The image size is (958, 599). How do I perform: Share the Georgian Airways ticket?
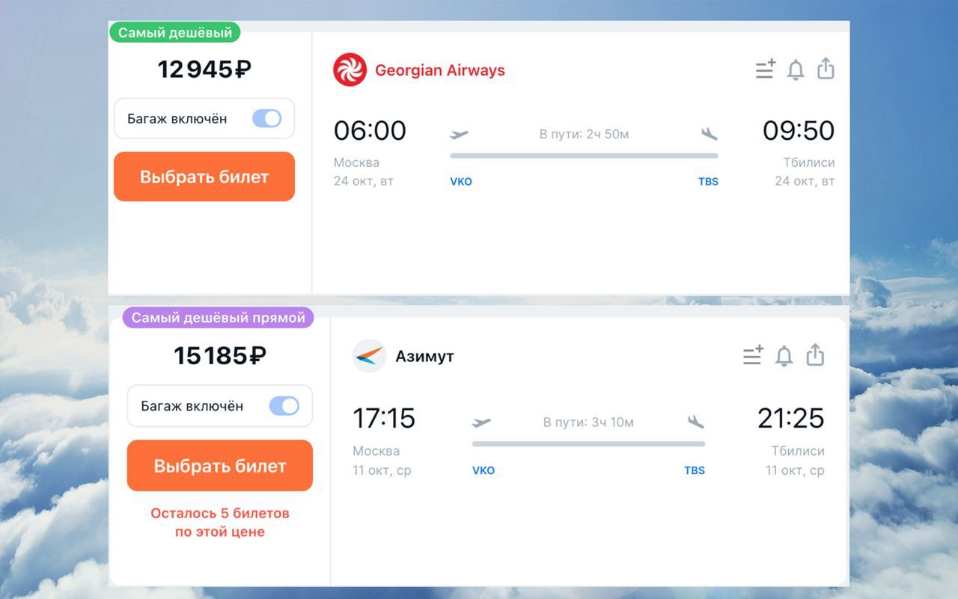[x=826, y=69]
